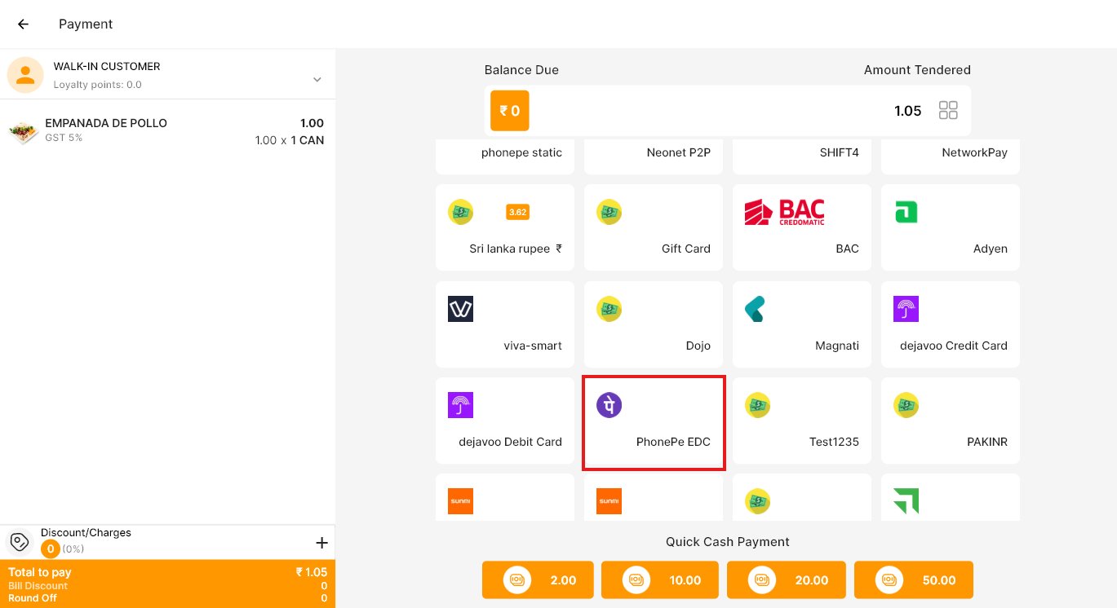This screenshot has width=1117, height=608.
Task: Click the orange 0 discount badge
Action: click(x=51, y=549)
